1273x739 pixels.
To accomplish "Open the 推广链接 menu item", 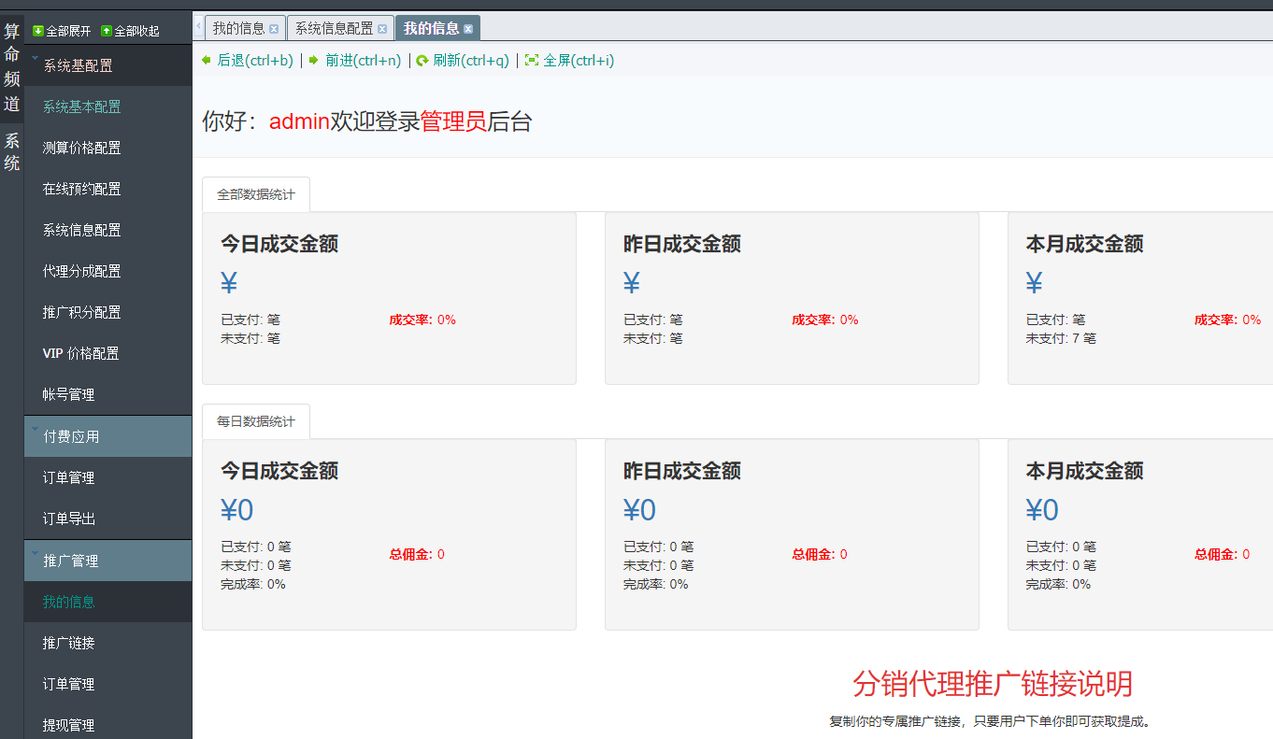I will [x=68, y=643].
